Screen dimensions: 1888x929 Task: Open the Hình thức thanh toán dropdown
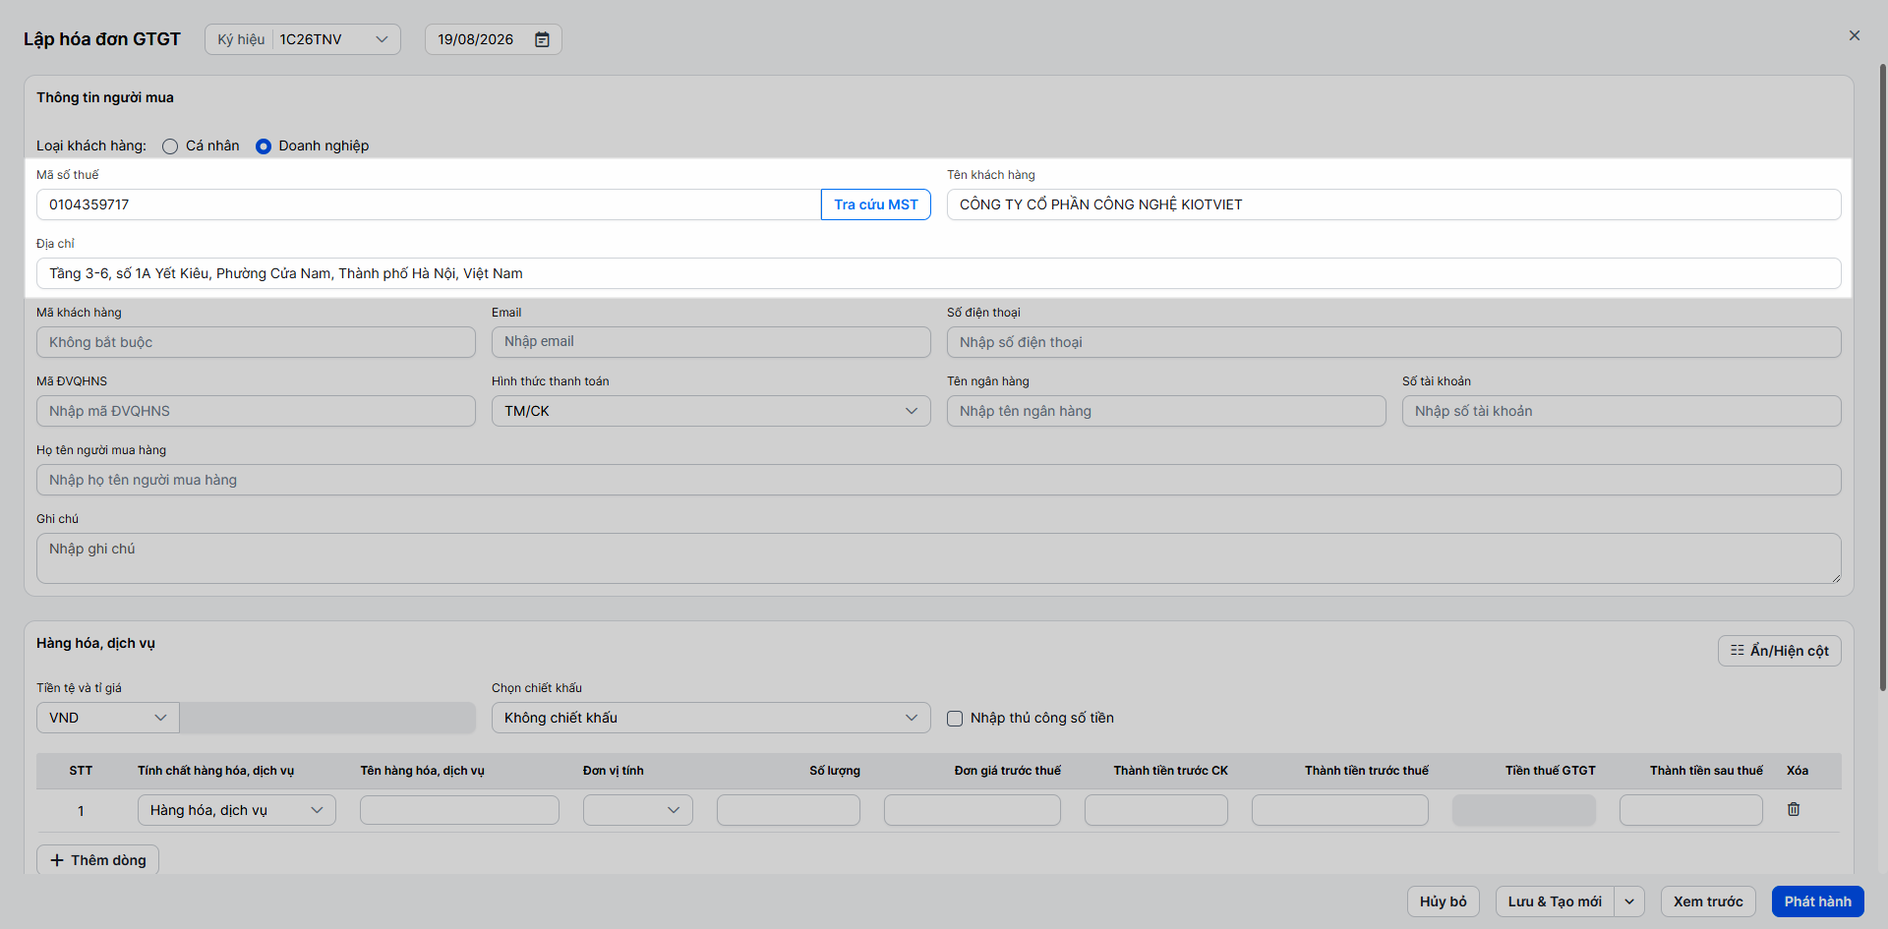coord(711,411)
